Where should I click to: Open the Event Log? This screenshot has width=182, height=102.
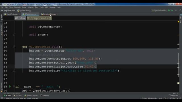[x=173, y=95]
